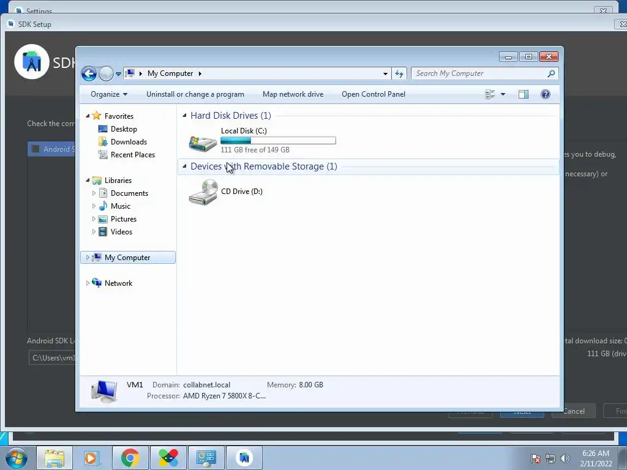This screenshot has width=627, height=470.
Task: Open the recent pages dropdown arrow
Action: [x=118, y=74]
